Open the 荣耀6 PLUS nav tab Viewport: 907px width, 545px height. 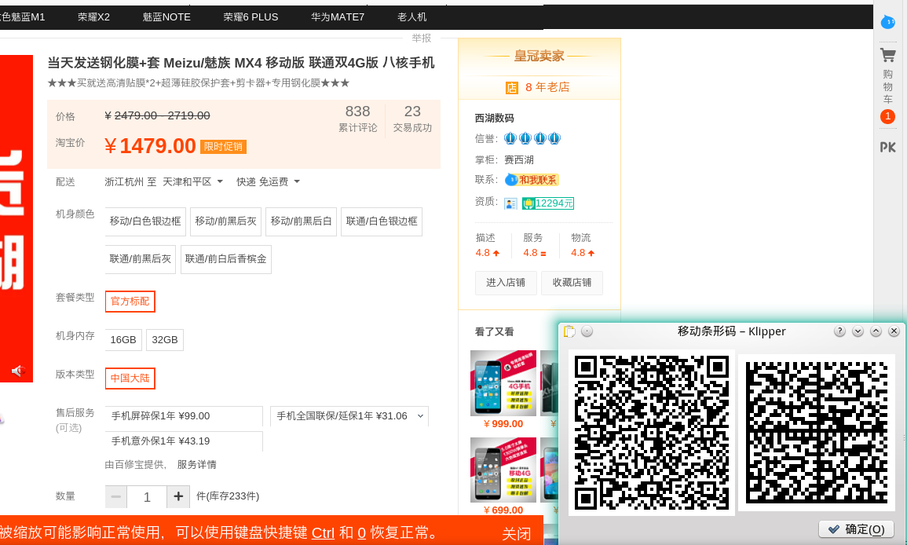click(251, 17)
